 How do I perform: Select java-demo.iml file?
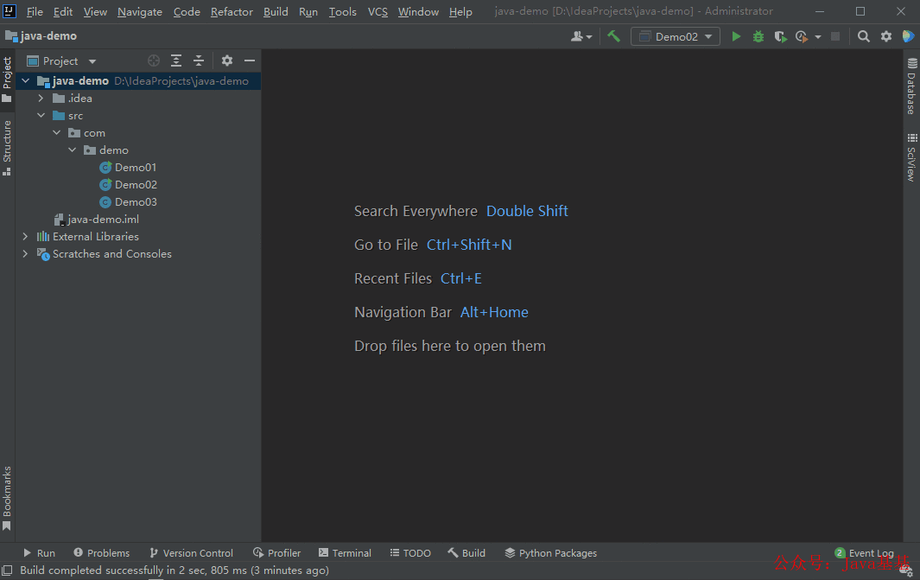96,219
